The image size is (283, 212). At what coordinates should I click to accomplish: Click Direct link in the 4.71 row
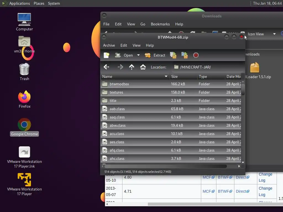[x=242, y=191]
